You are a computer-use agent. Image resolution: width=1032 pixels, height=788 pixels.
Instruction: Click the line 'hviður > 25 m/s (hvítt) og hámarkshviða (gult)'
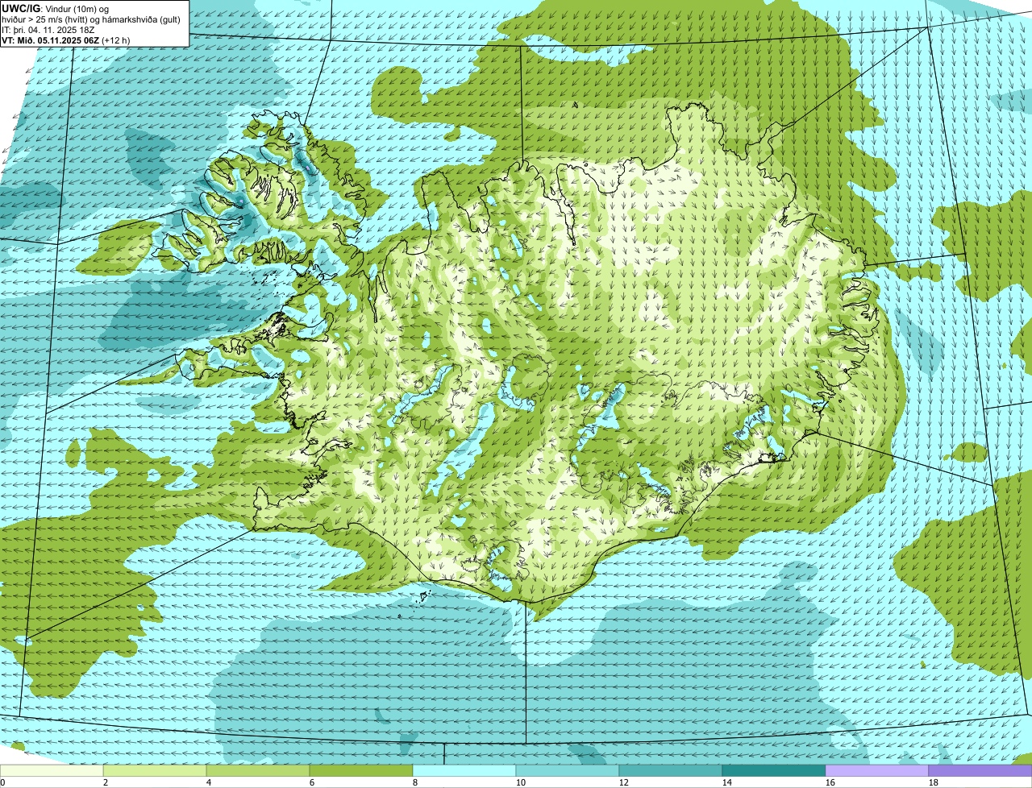click(91, 19)
